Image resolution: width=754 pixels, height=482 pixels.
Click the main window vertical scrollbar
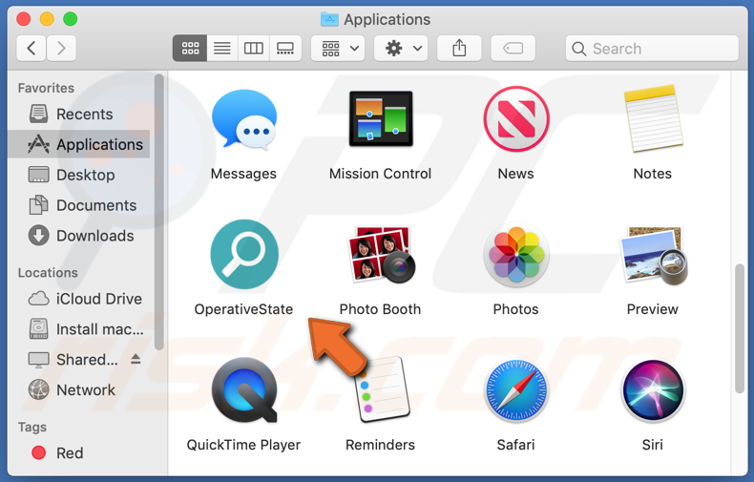(740, 328)
